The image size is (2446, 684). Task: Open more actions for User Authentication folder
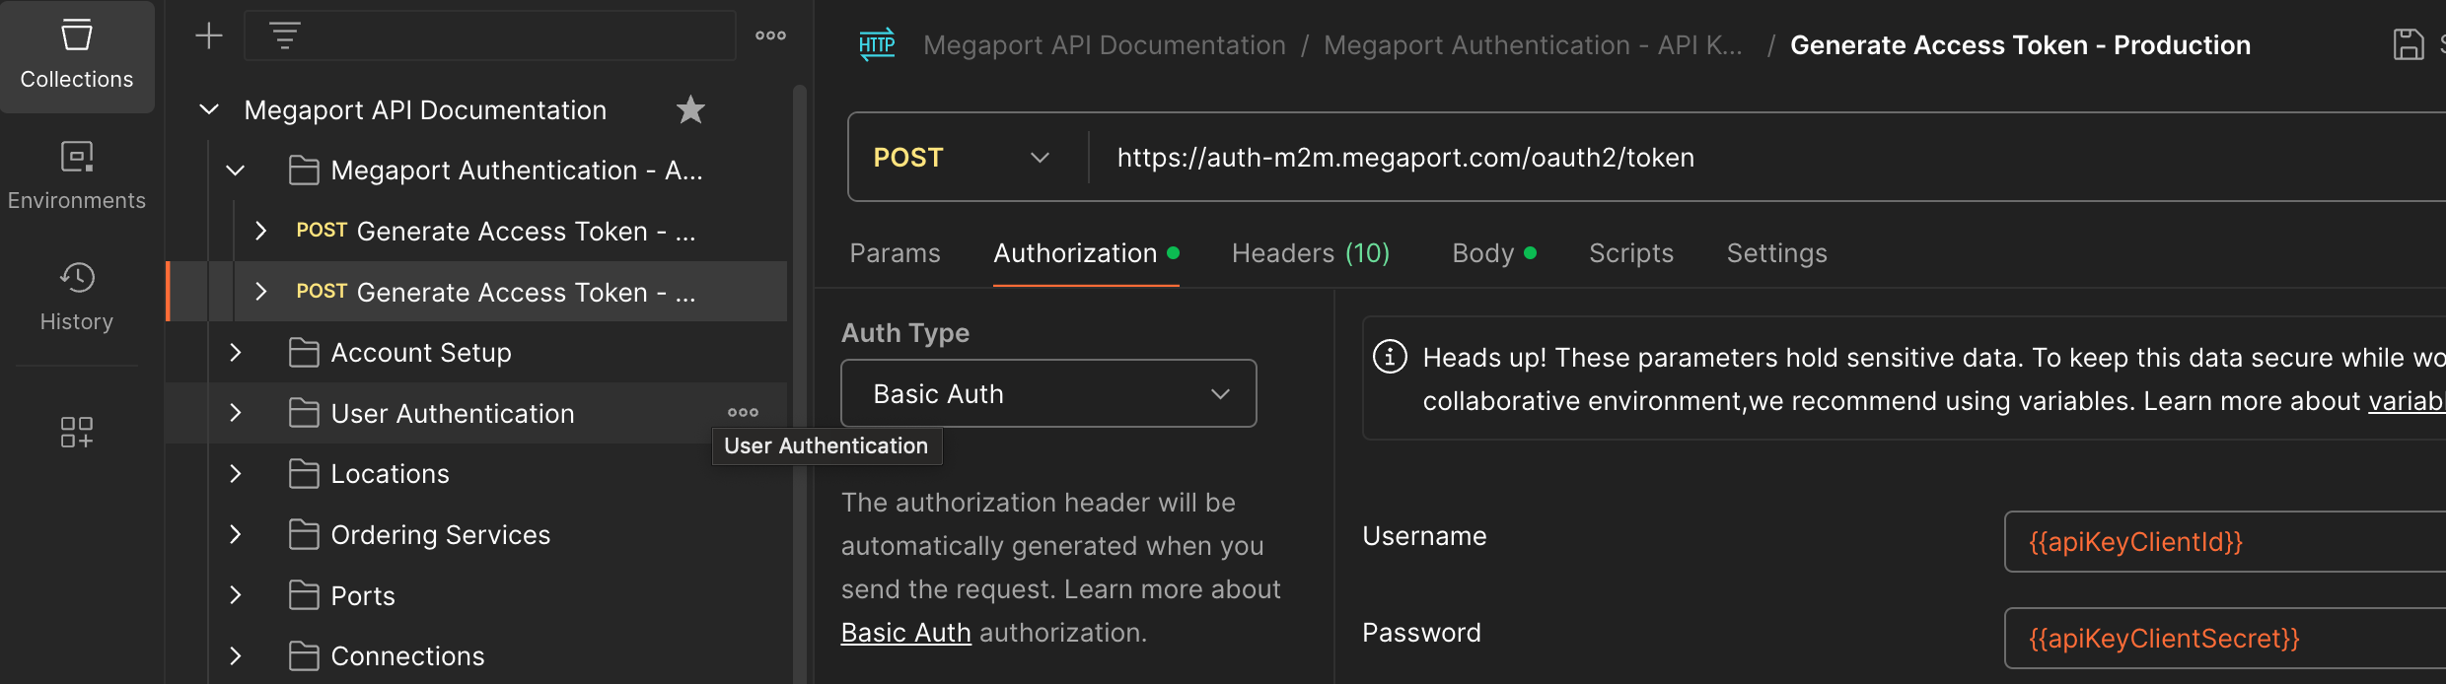743,413
